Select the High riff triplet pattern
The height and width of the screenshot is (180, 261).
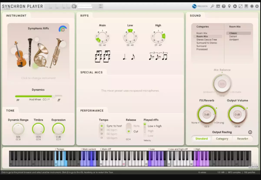click(158, 56)
